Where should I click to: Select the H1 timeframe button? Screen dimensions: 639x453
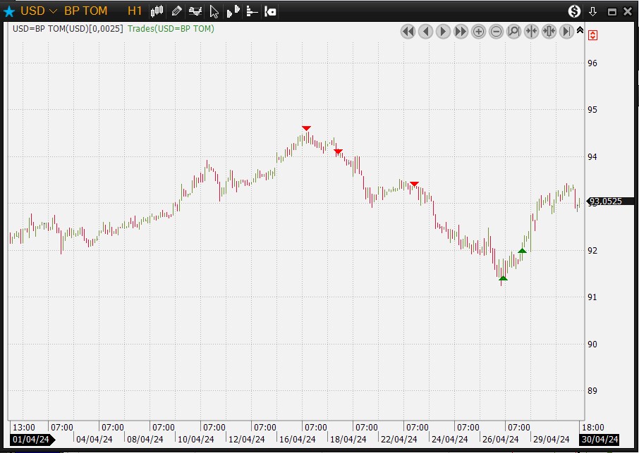pyautogui.click(x=135, y=11)
